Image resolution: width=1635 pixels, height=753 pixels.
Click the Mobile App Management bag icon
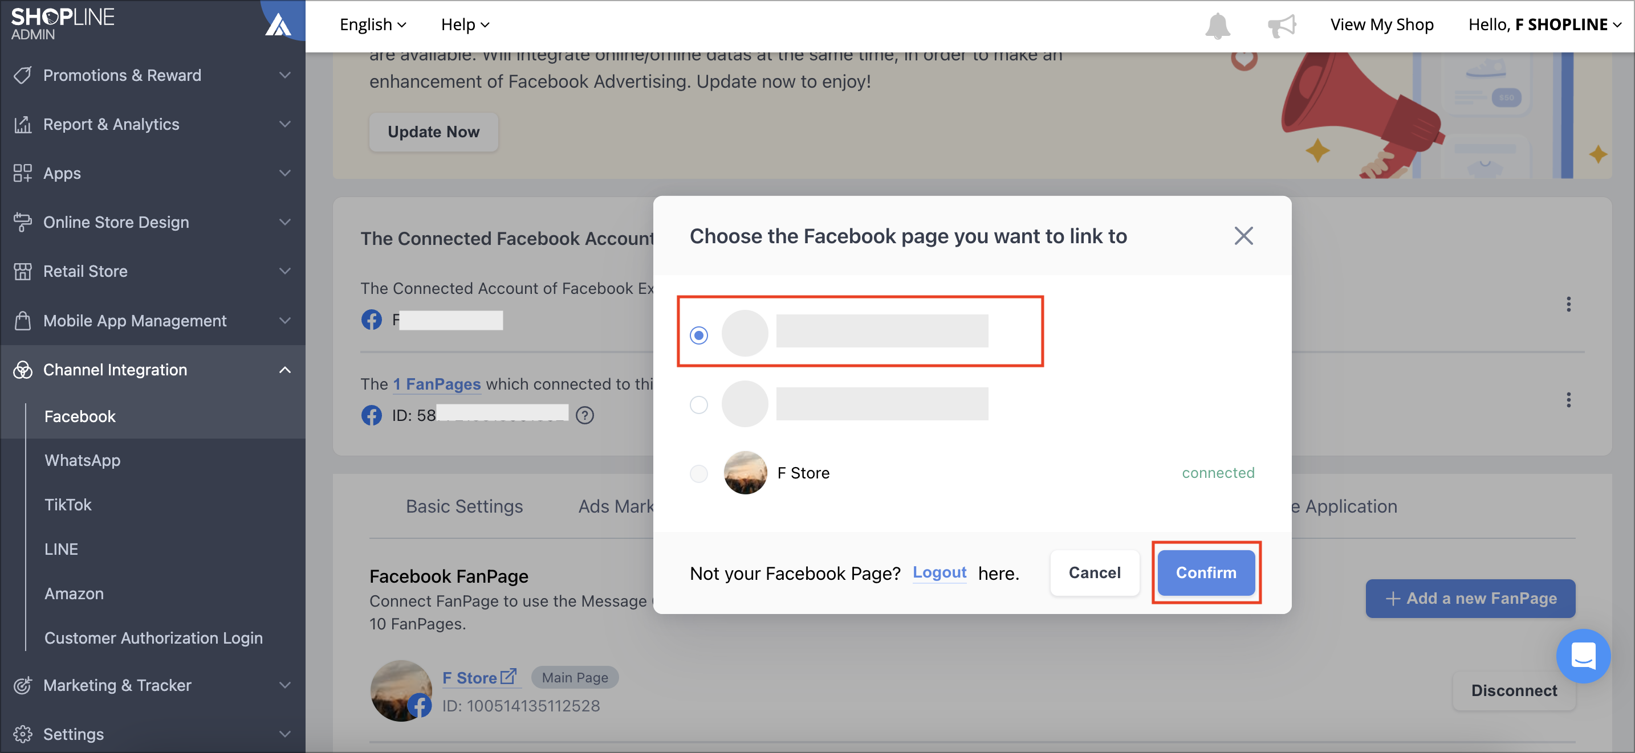23,320
